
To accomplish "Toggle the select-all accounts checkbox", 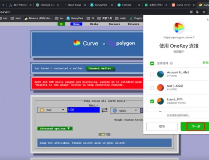I will [152, 63].
